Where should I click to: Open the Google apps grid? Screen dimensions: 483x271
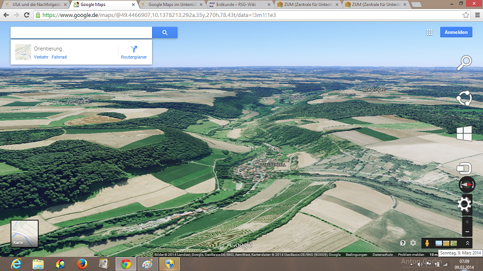pyautogui.click(x=429, y=33)
